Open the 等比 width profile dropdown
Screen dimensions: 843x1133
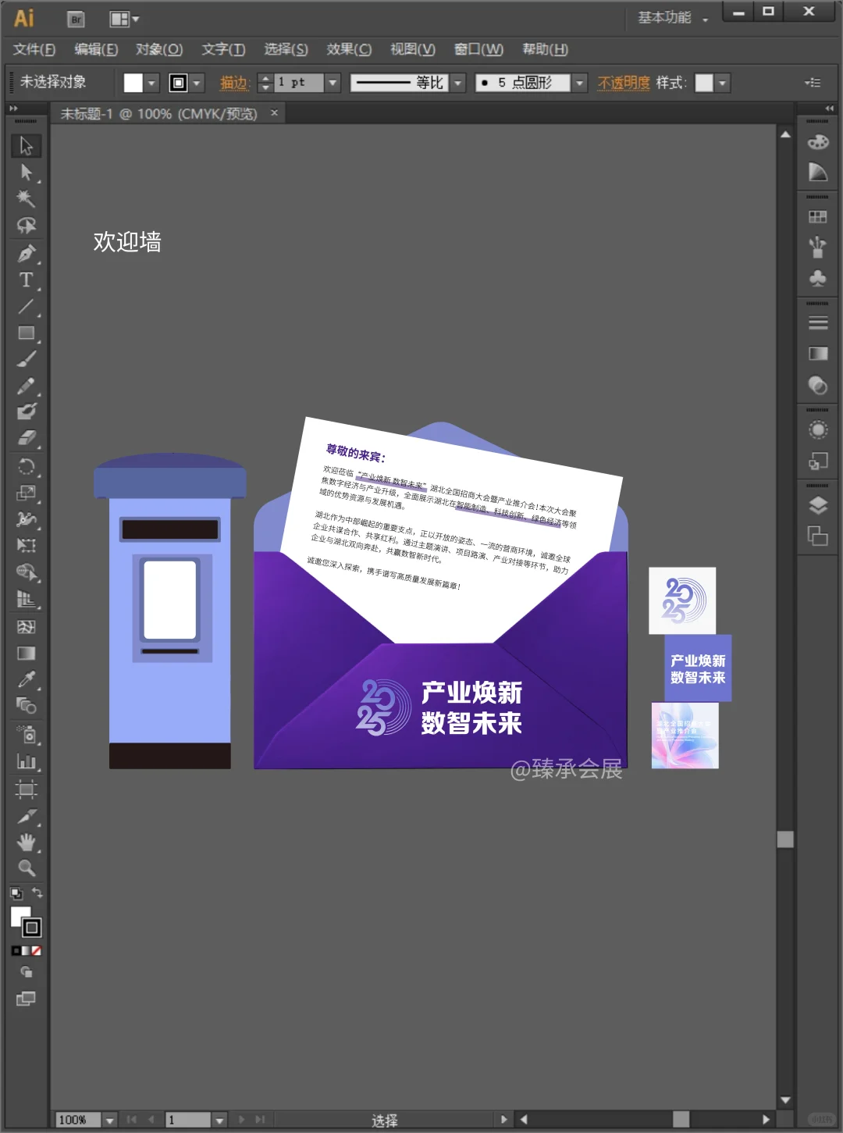(x=458, y=83)
